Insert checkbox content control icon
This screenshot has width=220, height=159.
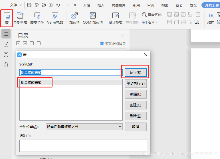[x=198, y=15]
